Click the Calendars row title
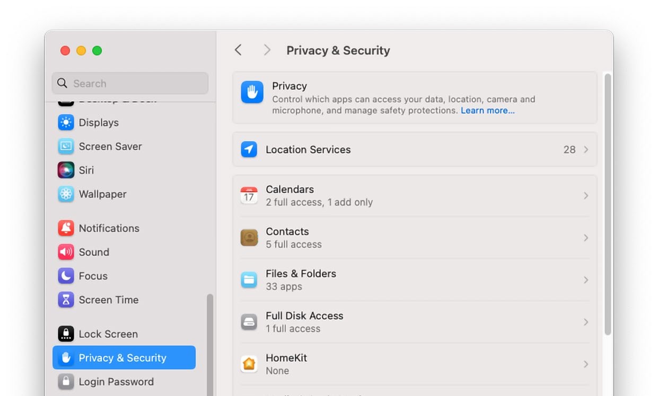Screen dimensions: 658x396 (289, 189)
